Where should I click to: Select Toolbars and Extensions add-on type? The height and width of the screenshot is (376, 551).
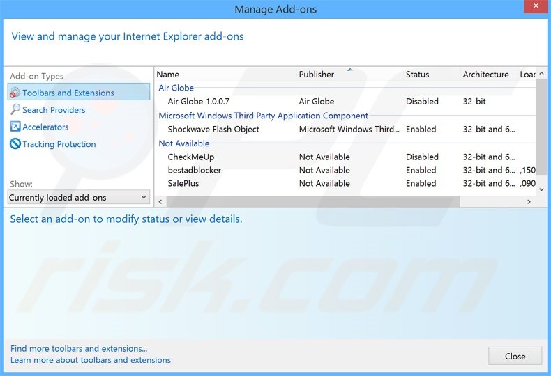(79, 92)
